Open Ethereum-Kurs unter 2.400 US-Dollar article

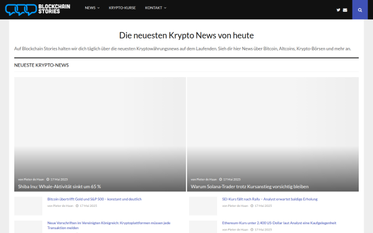click(x=279, y=223)
